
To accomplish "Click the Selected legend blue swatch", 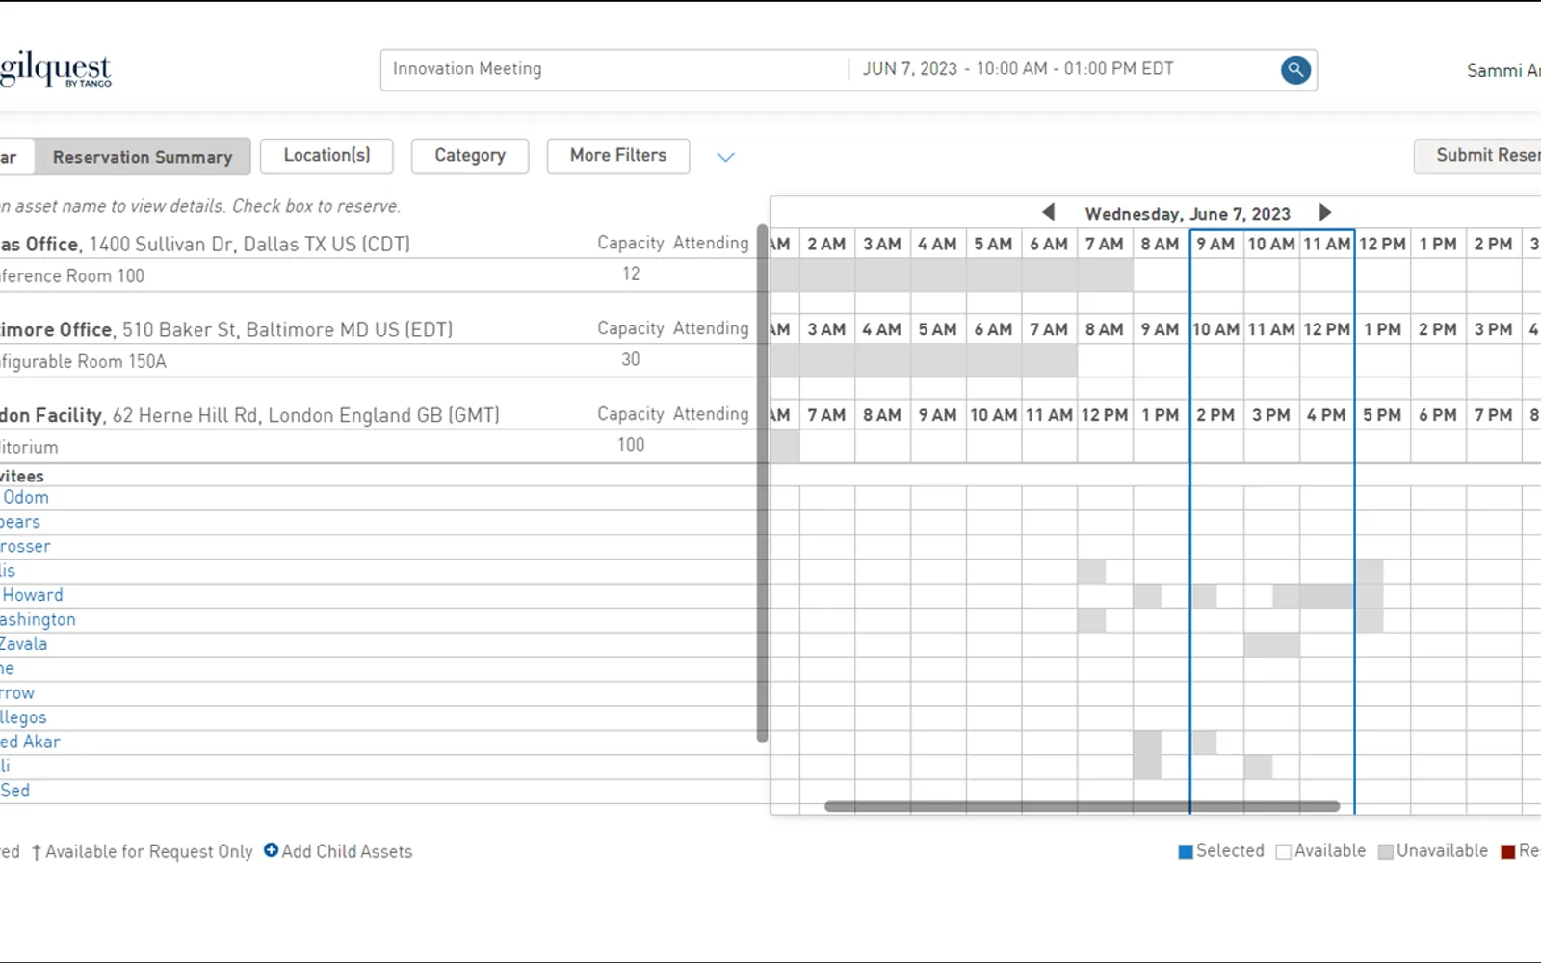I will tap(1186, 851).
